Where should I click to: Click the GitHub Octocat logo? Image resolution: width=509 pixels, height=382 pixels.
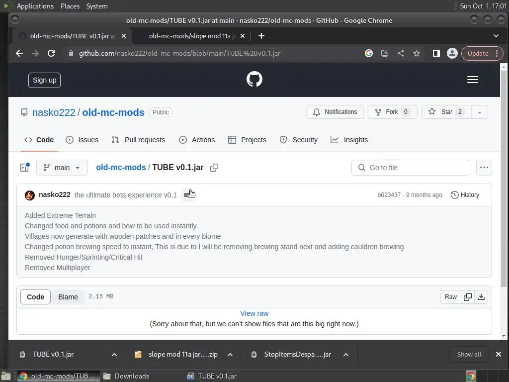[254, 79]
